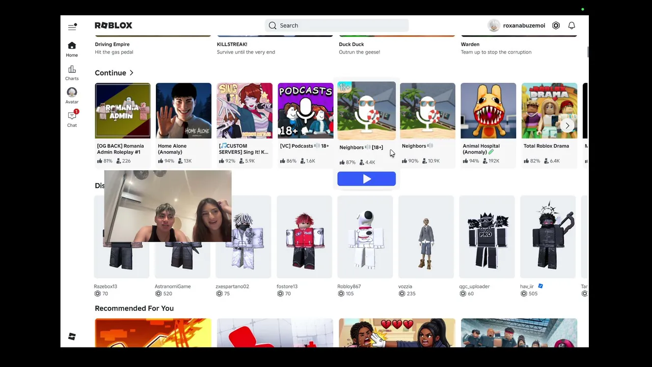The width and height of the screenshot is (652, 367).
Task: Open the Robloy867 avatar thumbnail
Action: 365,237
